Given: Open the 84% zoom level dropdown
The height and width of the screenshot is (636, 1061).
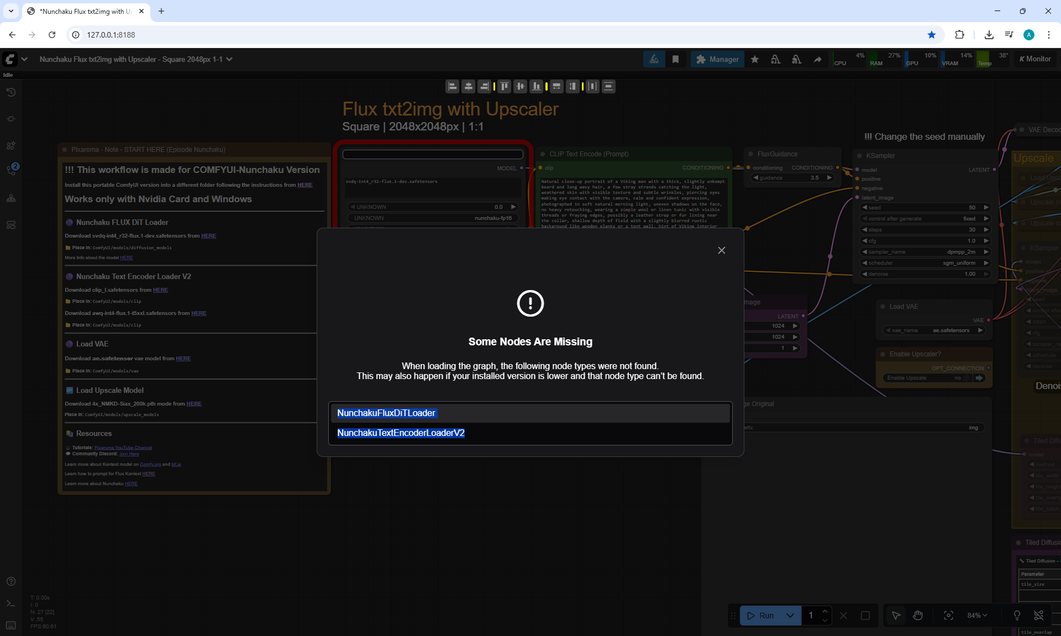Looking at the screenshot, I should pos(977,616).
